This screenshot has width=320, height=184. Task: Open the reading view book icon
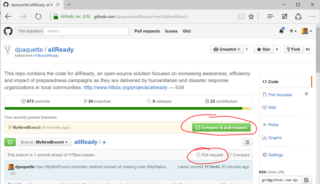pos(241,17)
